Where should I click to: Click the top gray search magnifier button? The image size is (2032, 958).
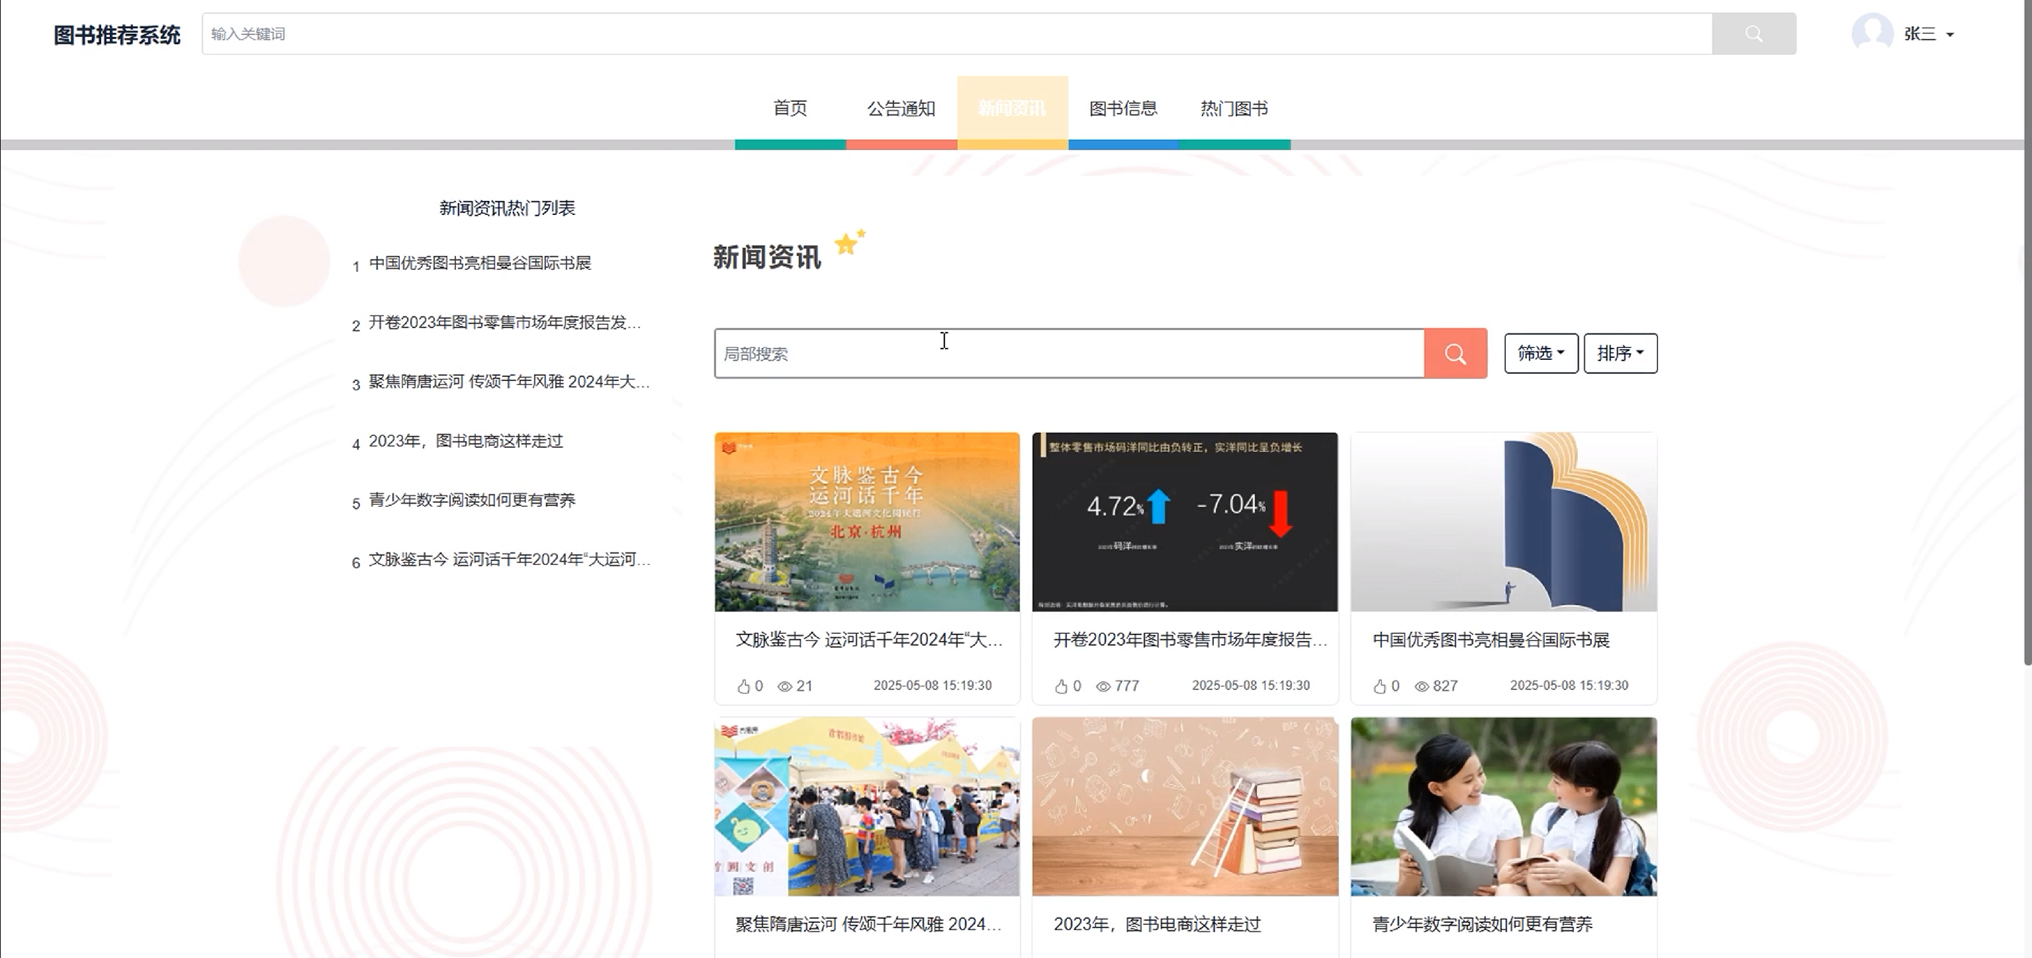coord(1753,34)
